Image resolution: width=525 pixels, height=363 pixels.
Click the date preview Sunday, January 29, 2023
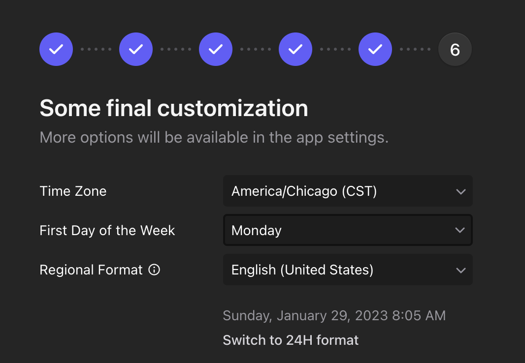click(x=334, y=315)
